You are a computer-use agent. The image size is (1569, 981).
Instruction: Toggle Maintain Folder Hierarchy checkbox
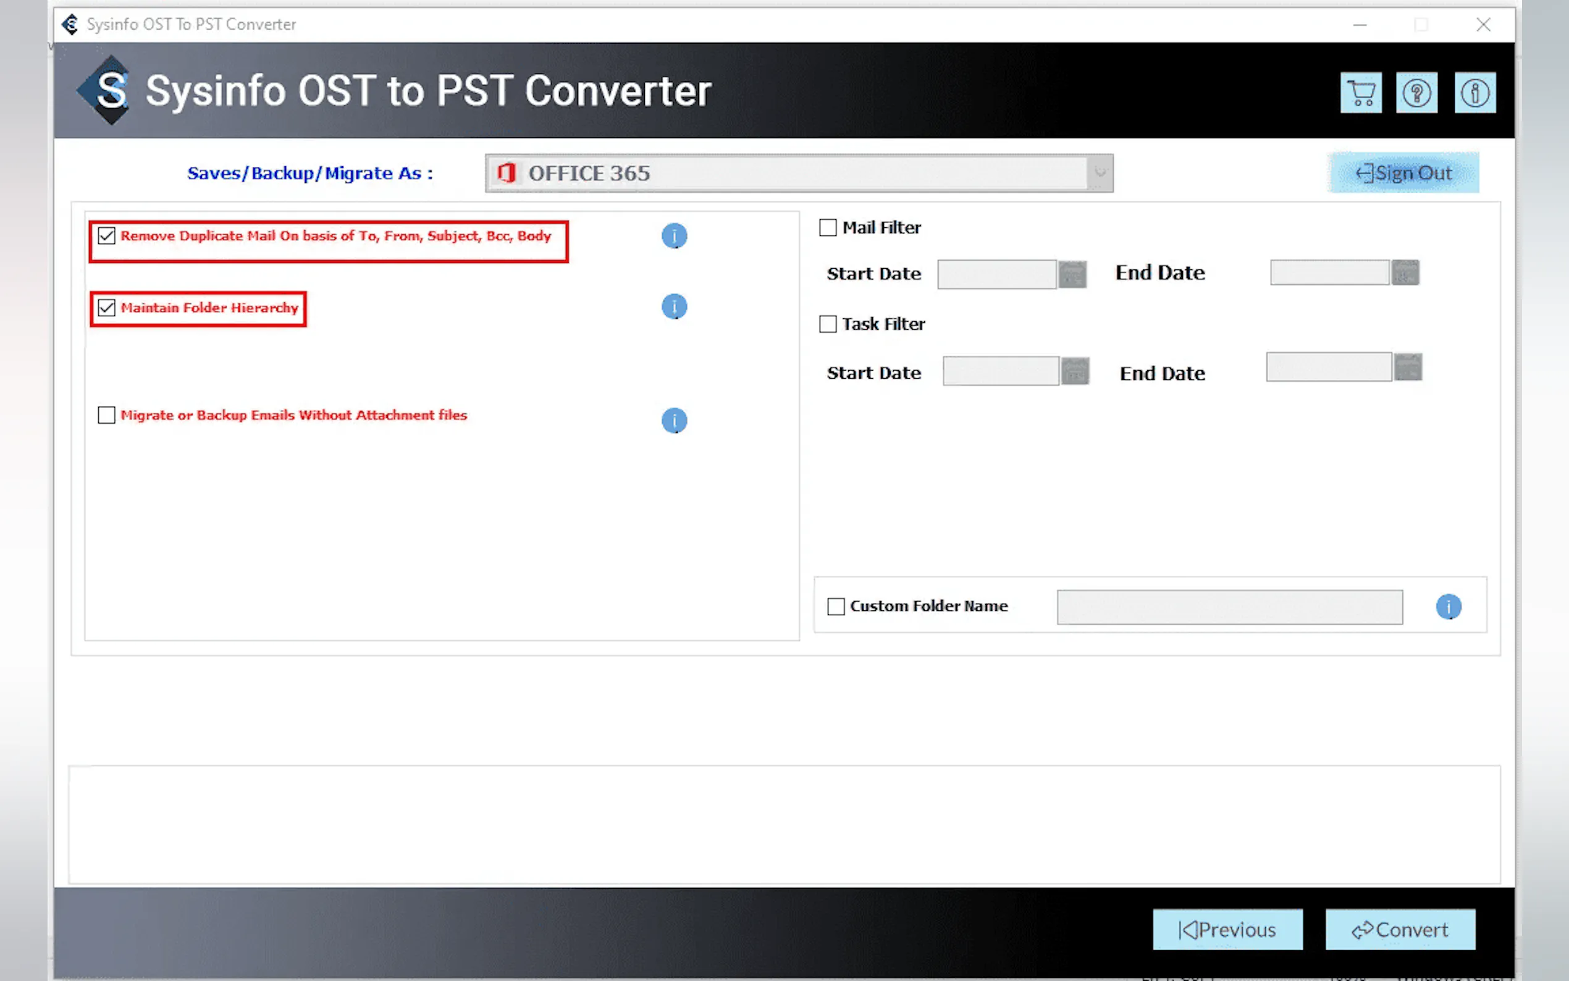pyautogui.click(x=107, y=308)
